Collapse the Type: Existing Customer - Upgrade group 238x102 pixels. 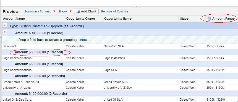tap(5, 25)
